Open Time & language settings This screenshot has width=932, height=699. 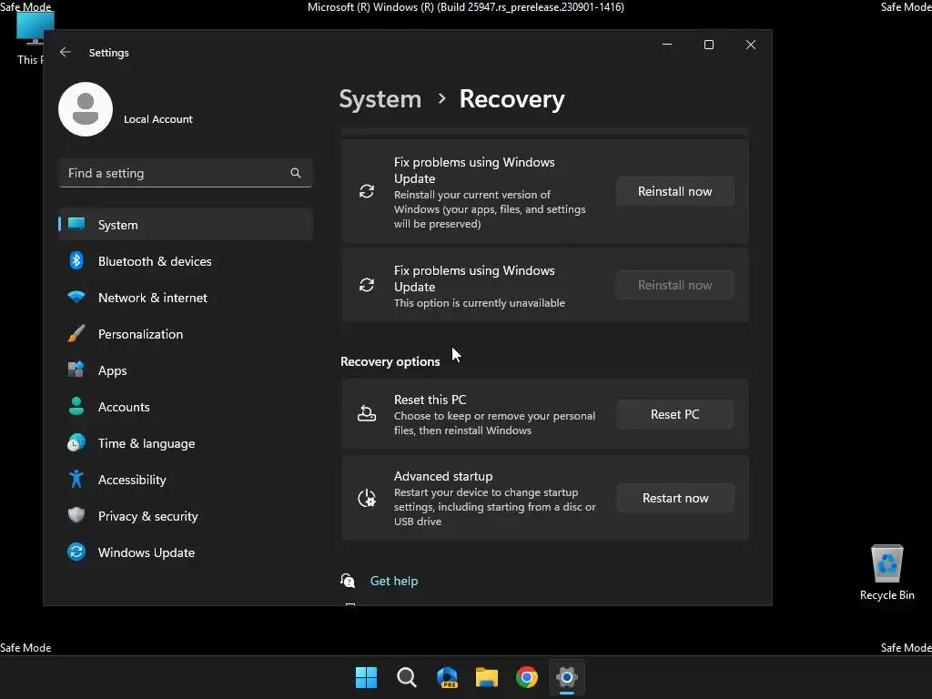pos(186,443)
